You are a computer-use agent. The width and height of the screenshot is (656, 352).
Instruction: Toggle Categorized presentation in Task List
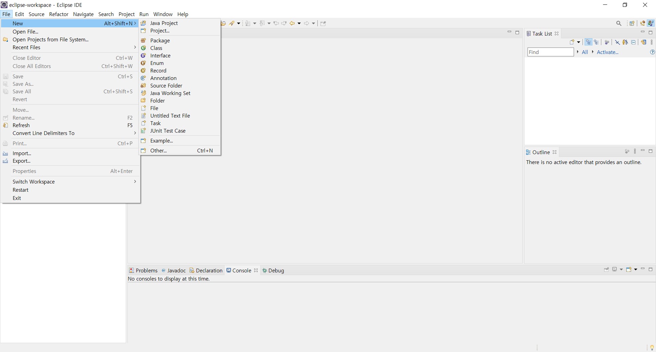(588, 42)
